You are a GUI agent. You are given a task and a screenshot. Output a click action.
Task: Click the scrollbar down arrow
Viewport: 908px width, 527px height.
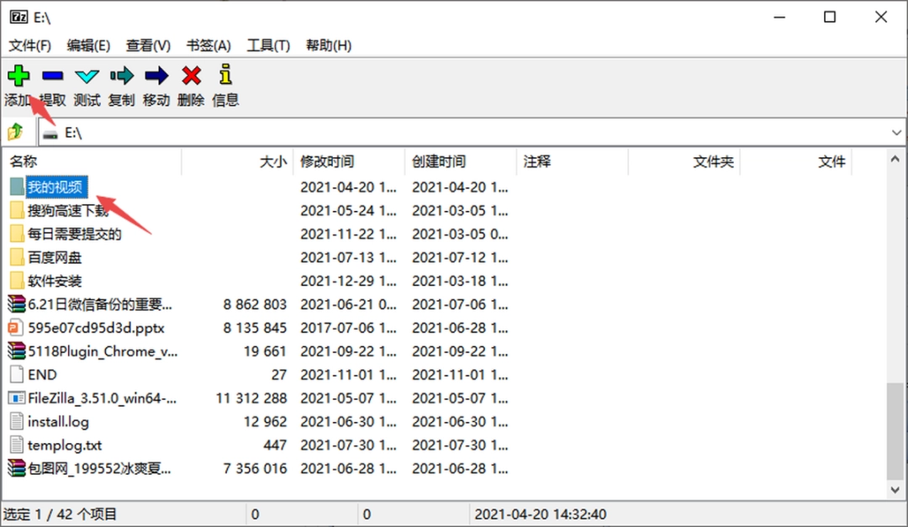point(895,490)
